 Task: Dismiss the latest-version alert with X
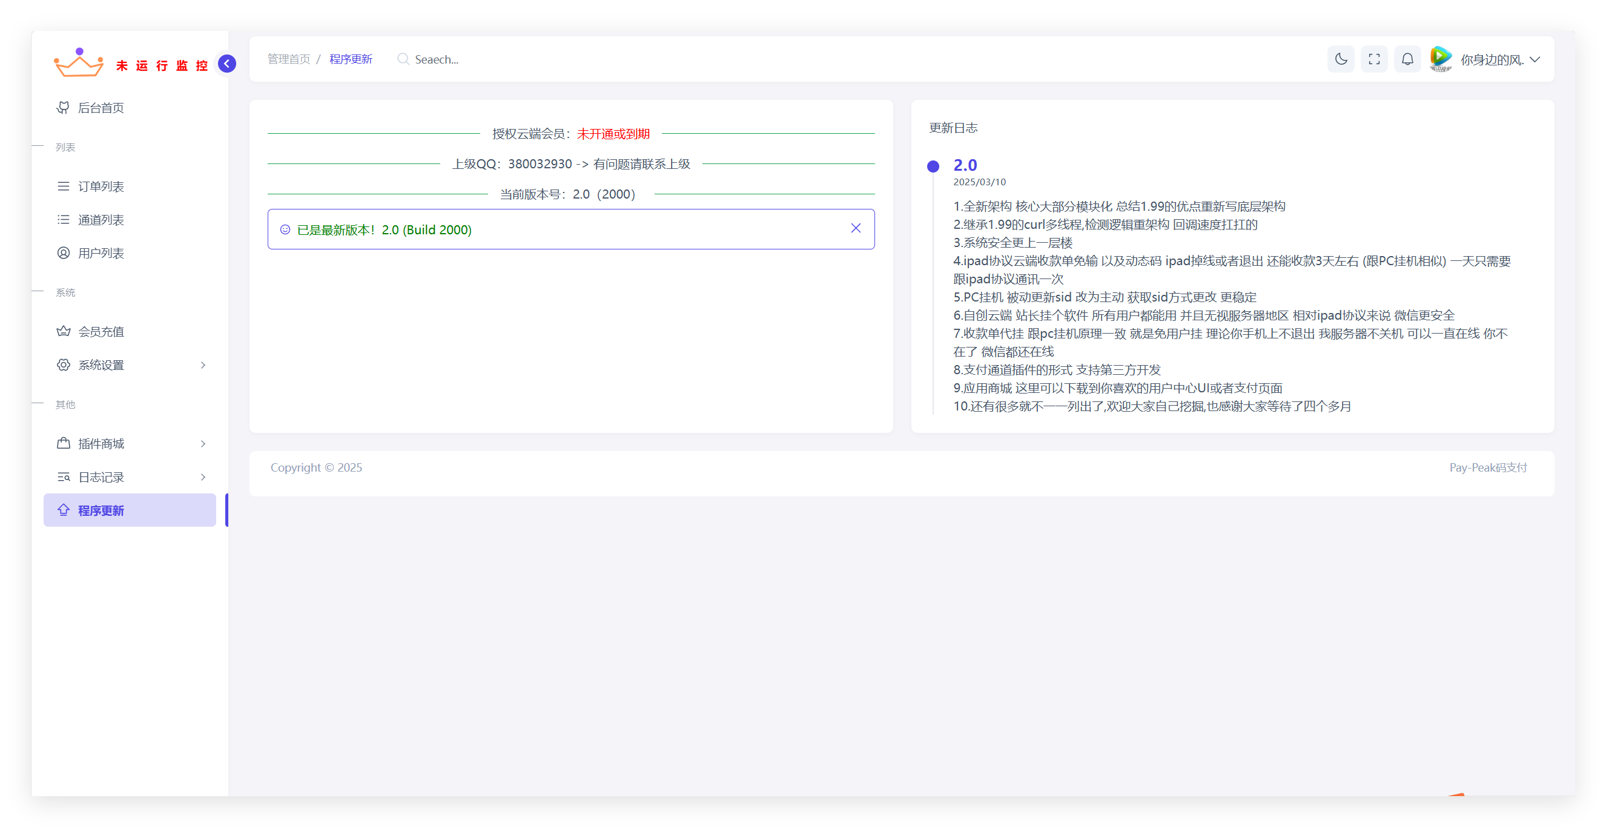pos(855,228)
